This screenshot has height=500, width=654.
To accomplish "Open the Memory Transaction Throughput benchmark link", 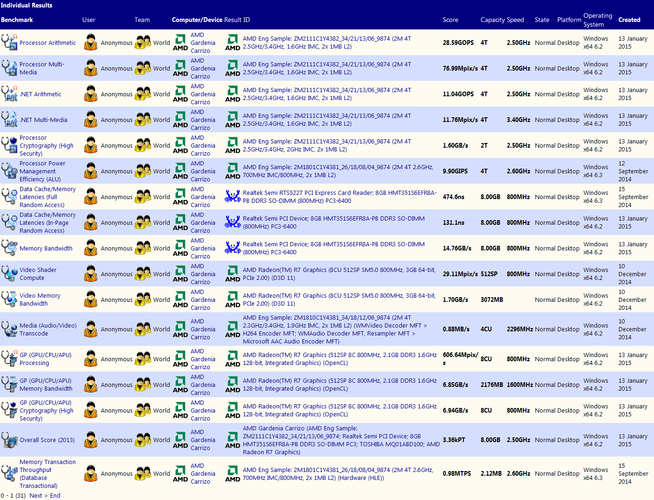I will [x=48, y=474].
